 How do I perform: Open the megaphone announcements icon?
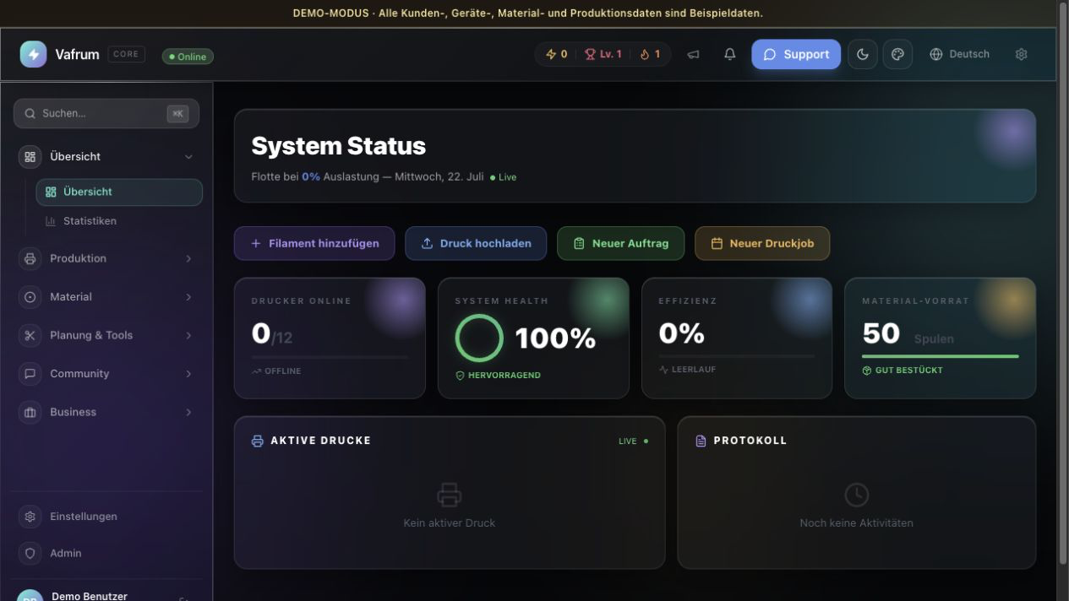693,54
